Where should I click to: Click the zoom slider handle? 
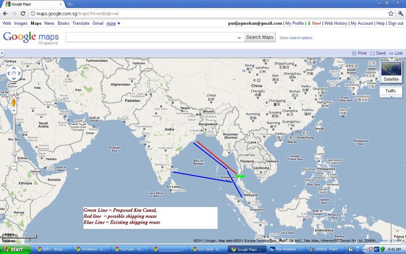coord(14,154)
